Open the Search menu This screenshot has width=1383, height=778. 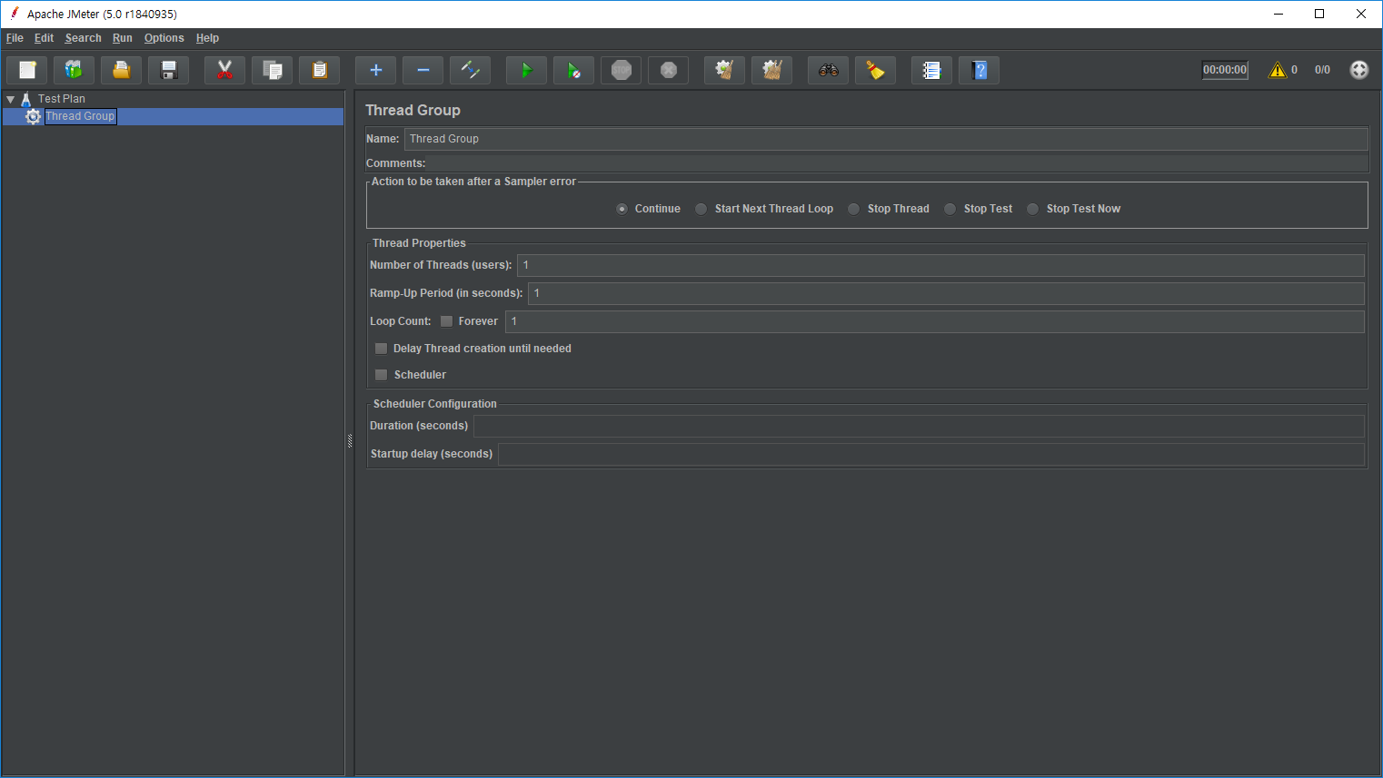tap(83, 38)
